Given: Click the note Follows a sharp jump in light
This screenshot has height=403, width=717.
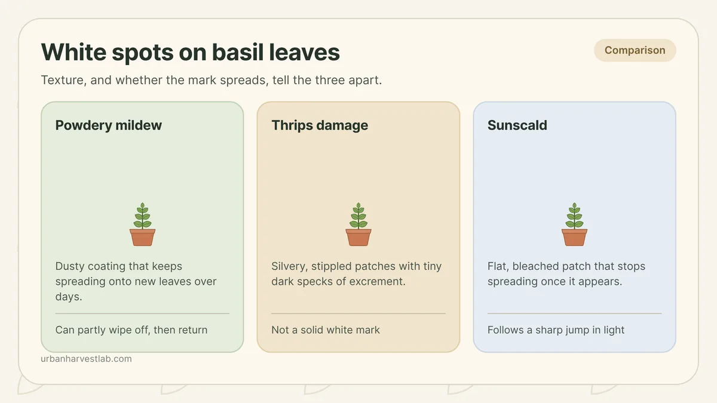Looking at the screenshot, I should (x=556, y=330).
